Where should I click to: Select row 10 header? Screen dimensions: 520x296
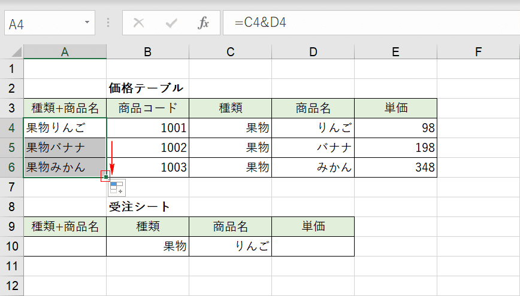[11, 246]
